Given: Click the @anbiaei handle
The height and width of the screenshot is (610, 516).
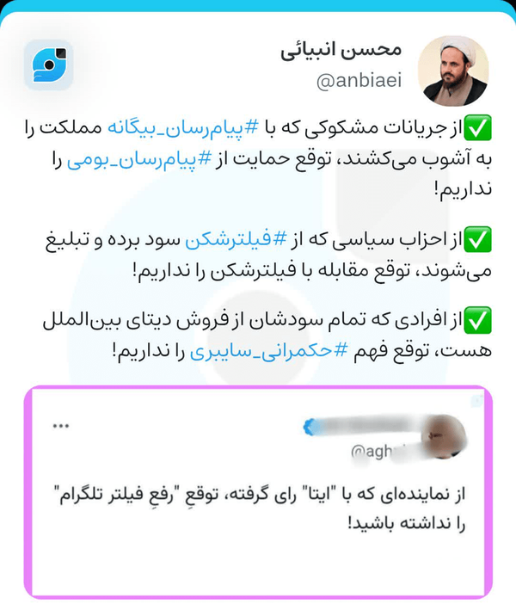Looking at the screenshot, I should (x=359, y=81).
